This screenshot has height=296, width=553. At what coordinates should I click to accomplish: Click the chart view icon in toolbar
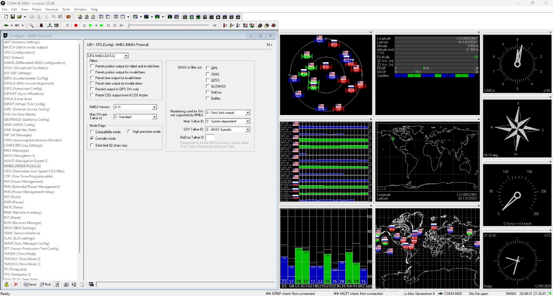[x=146, y=17]
